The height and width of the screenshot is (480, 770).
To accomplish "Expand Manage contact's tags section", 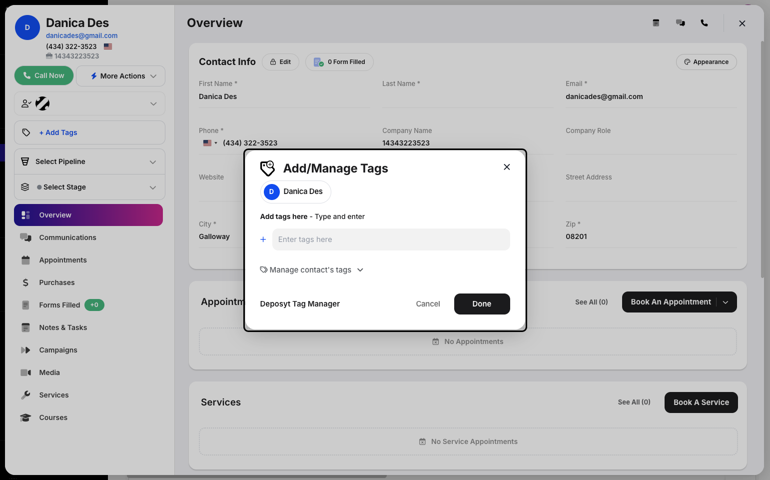I will click(312, 270).
